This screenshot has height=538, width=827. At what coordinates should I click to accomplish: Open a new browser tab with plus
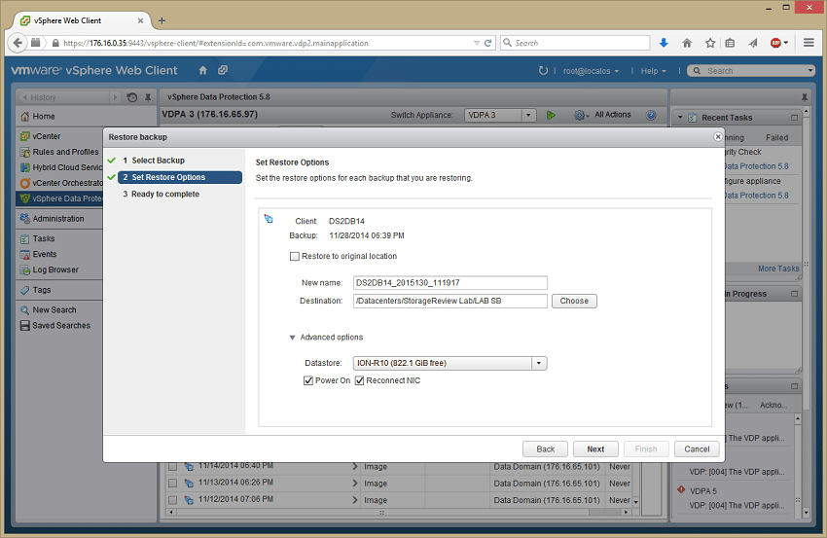[162, 20]
